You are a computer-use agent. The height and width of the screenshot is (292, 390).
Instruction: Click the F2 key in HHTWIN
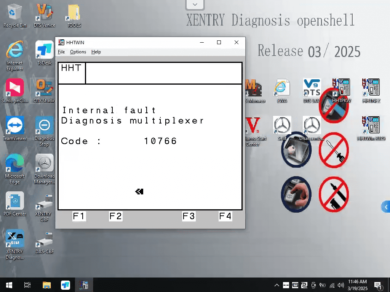116,217
